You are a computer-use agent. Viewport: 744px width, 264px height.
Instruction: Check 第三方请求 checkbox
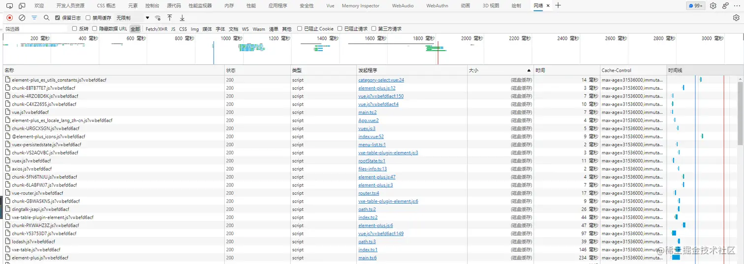point(374,28)
